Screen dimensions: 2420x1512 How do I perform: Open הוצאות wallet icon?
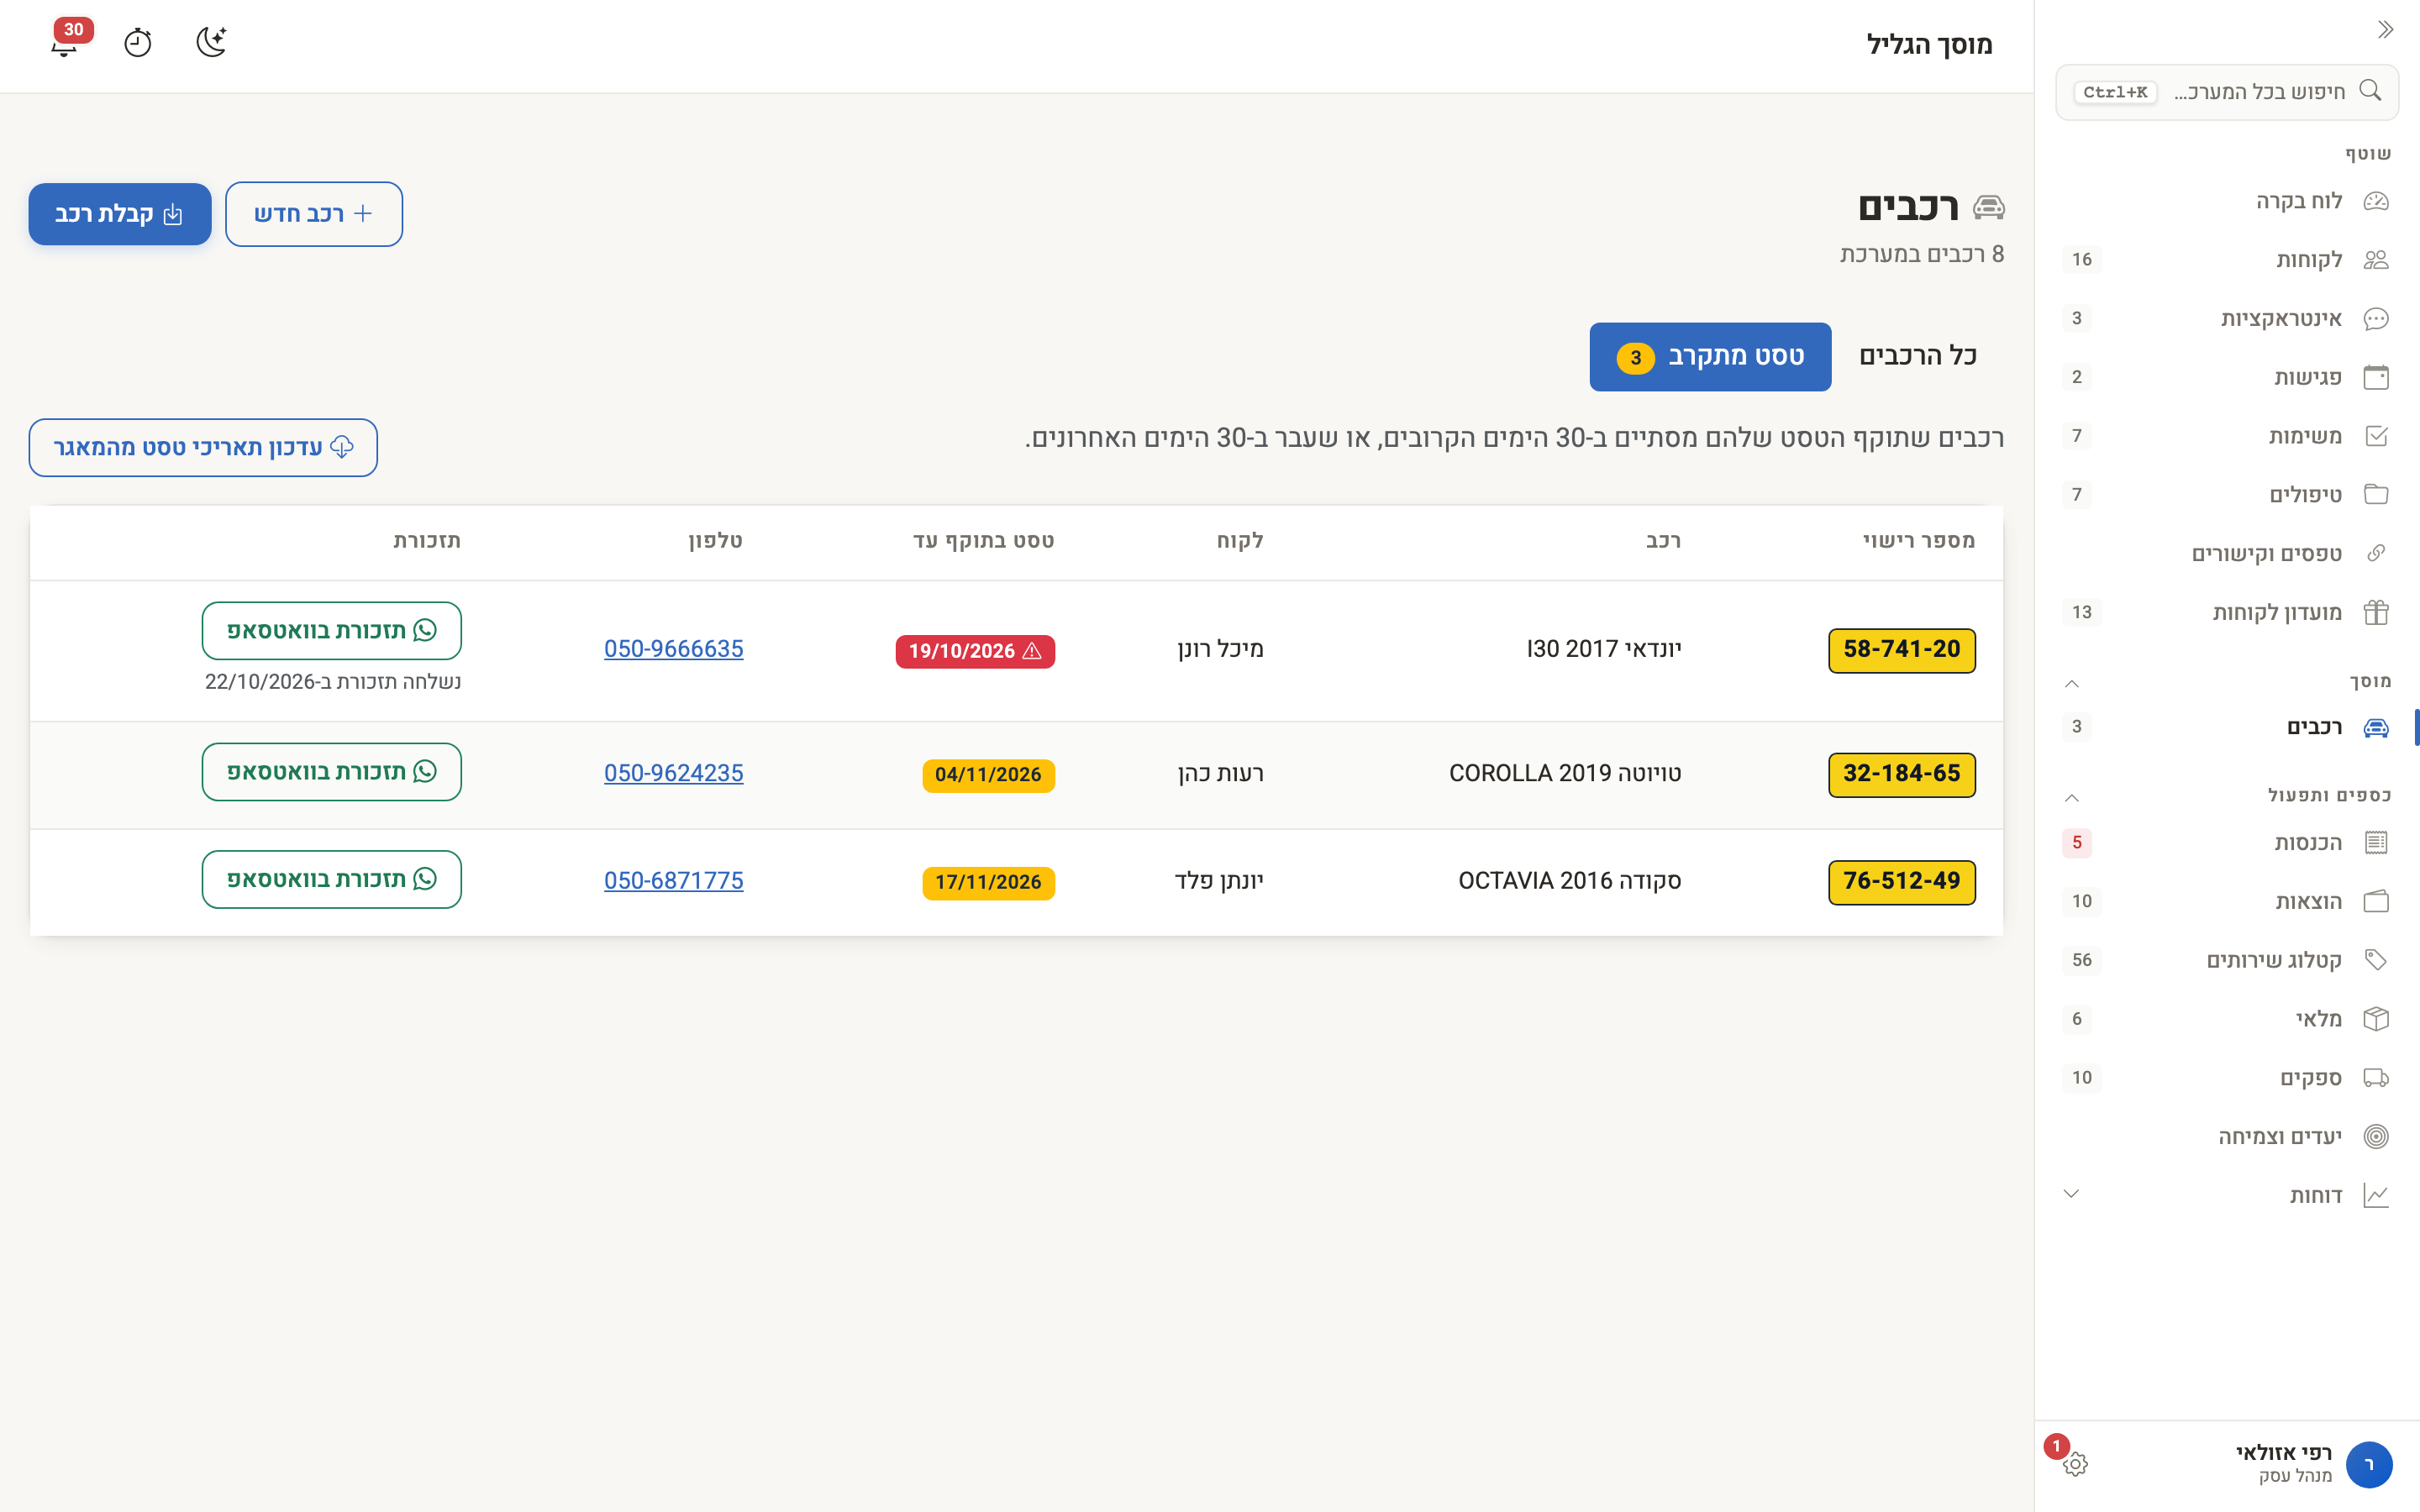click(2376, 902)
